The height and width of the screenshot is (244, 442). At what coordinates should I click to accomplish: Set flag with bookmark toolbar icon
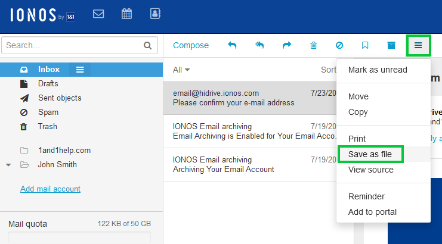pyautogui.click(x=365, y=45)
